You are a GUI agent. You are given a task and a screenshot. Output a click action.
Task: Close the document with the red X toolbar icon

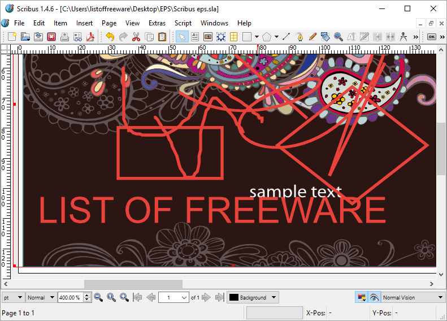point(51,37)
